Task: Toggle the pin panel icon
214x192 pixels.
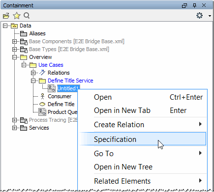Action: [x=194, y=5]
